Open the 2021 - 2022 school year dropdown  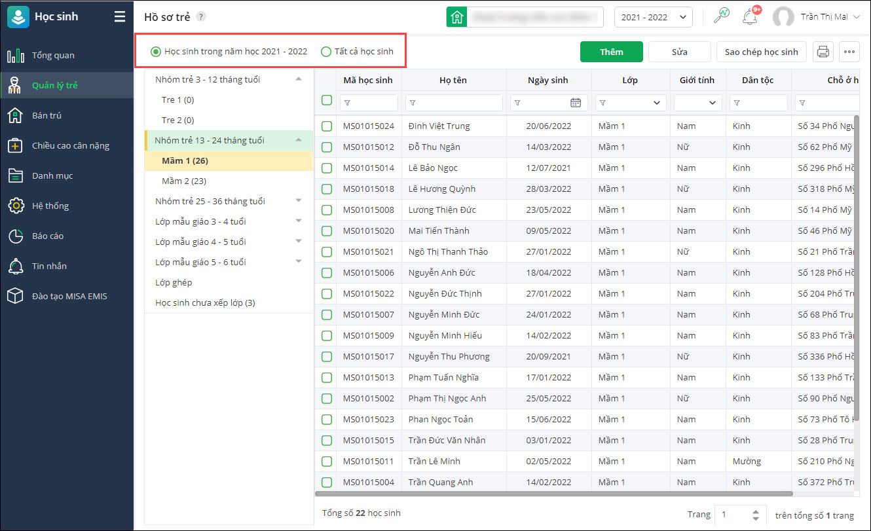point(653,17)
